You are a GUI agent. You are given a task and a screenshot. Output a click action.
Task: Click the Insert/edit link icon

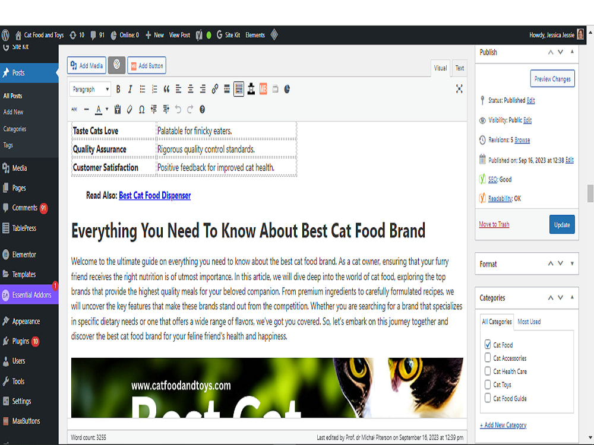215,90
